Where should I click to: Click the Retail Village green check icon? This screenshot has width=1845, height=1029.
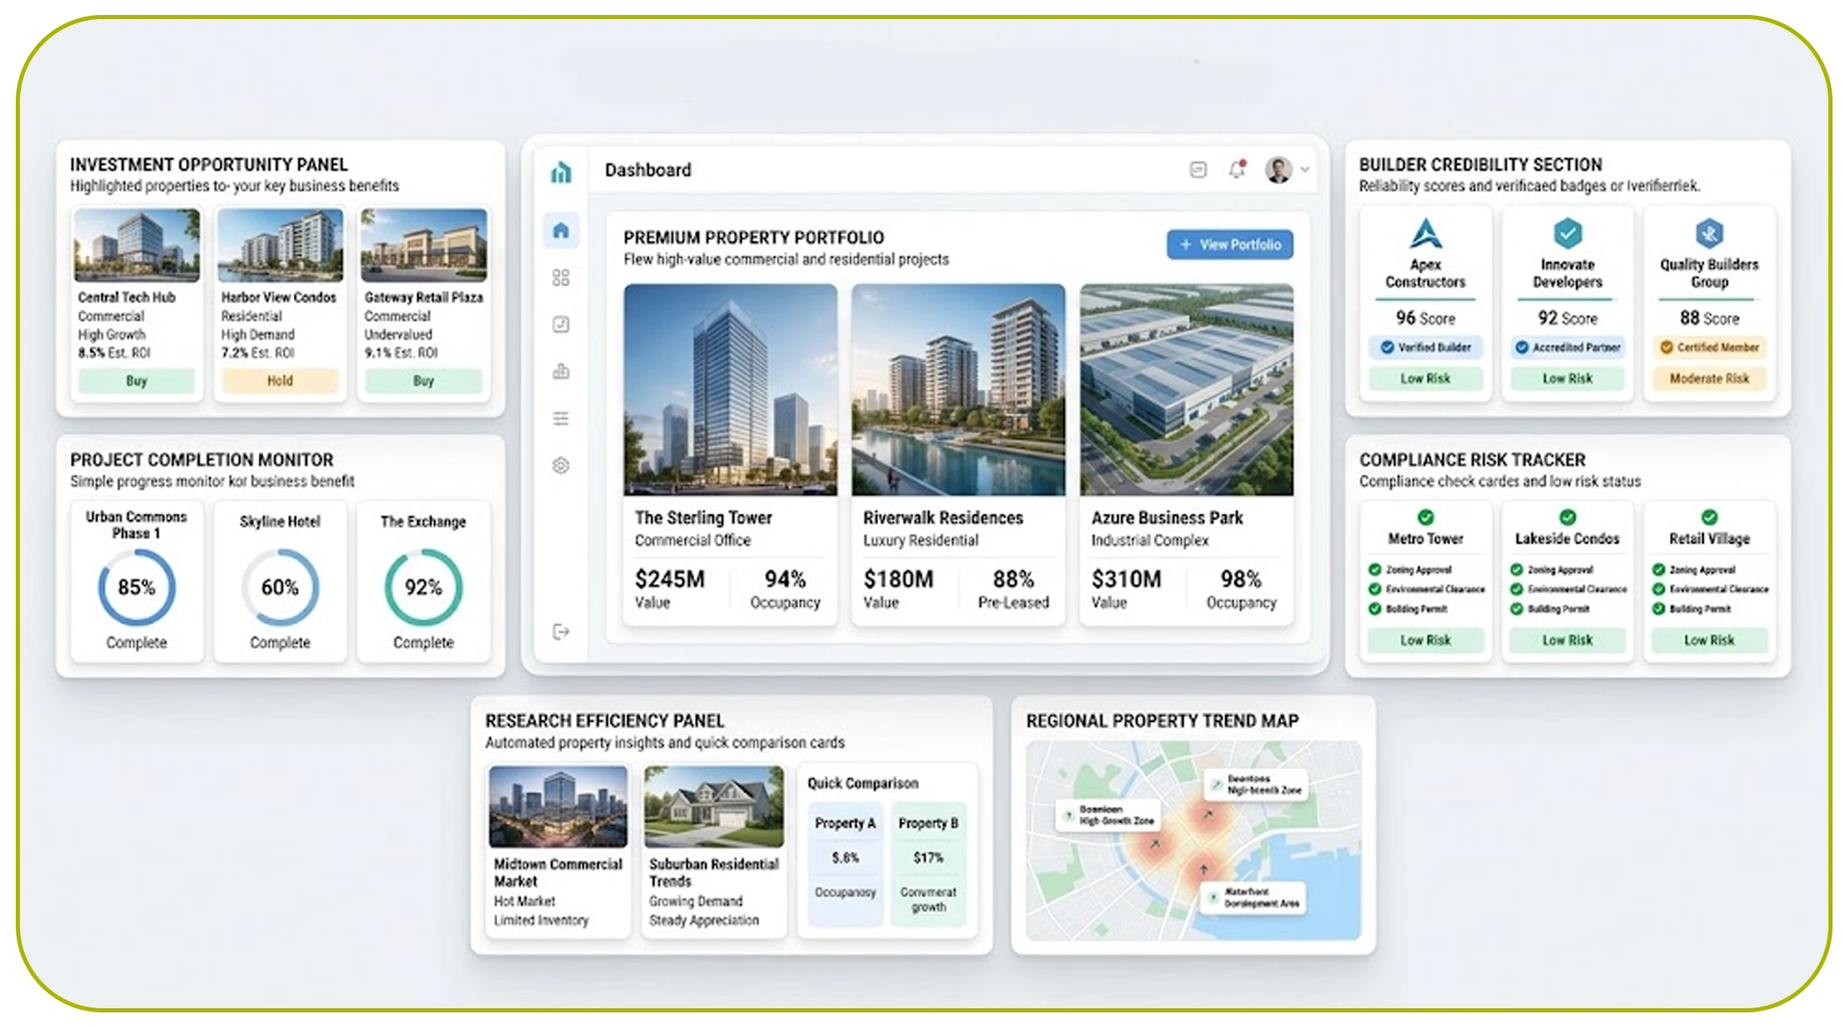pos(1710,517)
